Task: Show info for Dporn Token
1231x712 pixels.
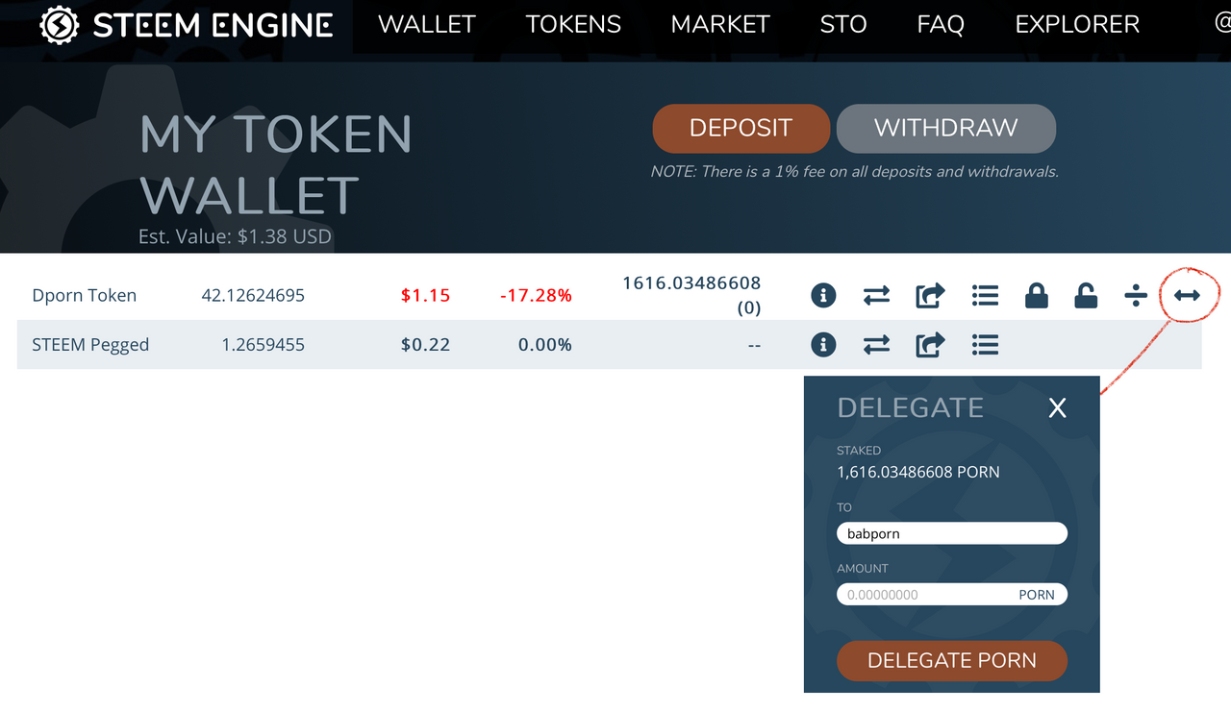Action: point(823,296)
